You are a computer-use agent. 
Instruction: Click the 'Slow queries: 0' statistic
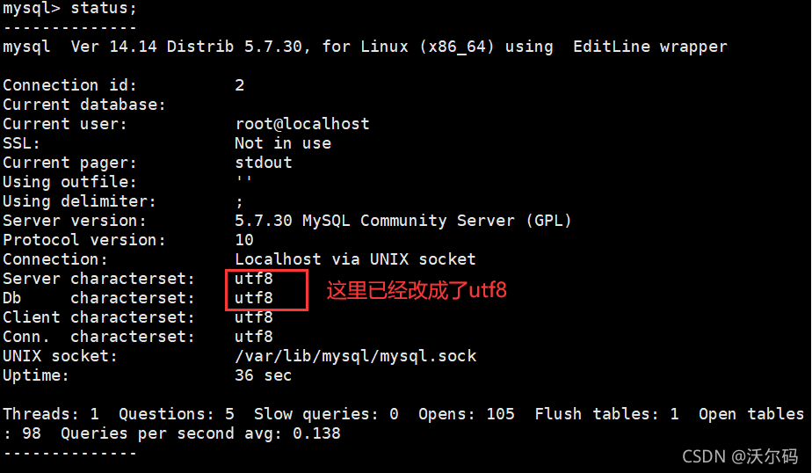point(325,413)
